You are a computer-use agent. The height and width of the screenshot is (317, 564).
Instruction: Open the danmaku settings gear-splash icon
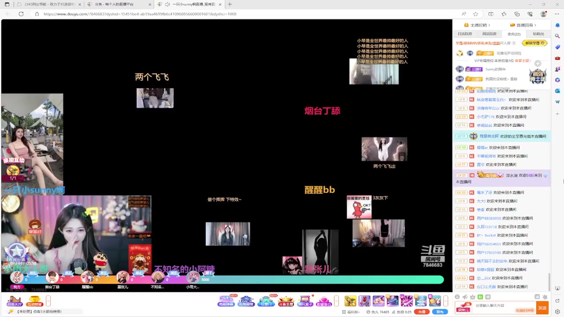[545, 297]
